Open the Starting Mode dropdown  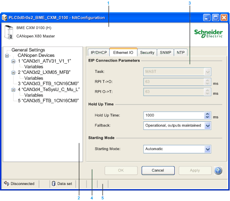(x=208, y=149)
